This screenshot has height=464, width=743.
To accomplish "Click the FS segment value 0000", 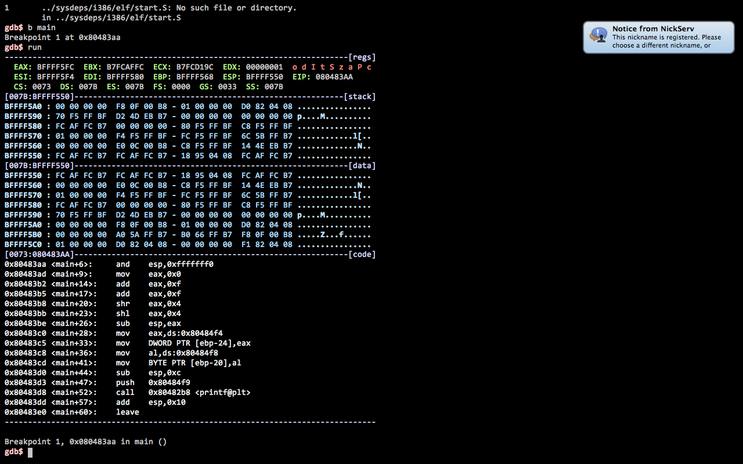I will [181, 86].
